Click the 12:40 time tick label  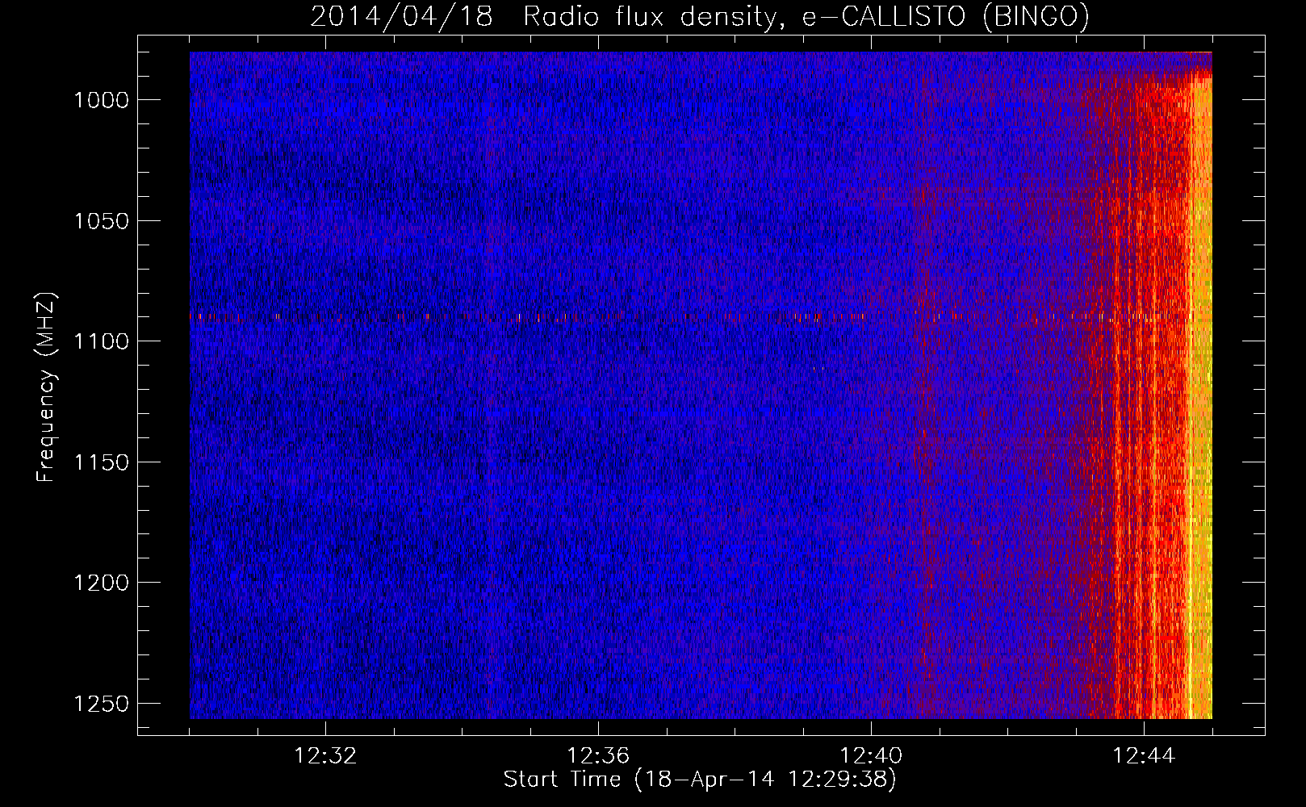871,756
